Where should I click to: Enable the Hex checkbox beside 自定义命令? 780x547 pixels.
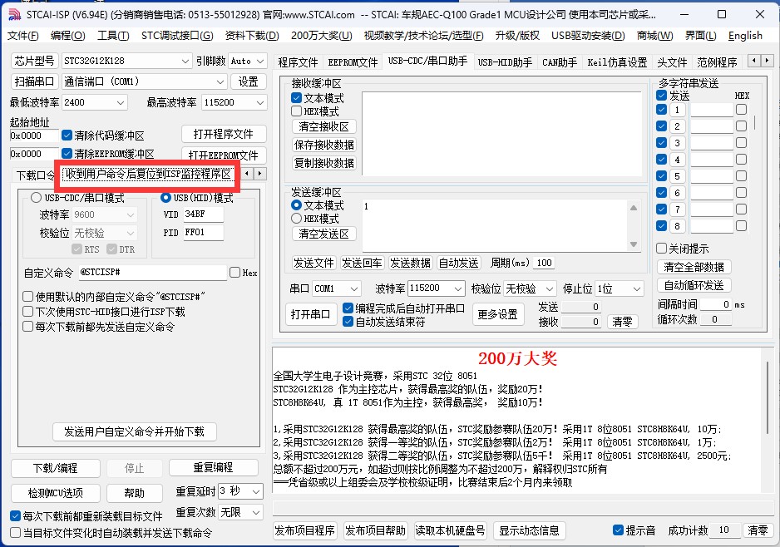(x=234, y=273)
